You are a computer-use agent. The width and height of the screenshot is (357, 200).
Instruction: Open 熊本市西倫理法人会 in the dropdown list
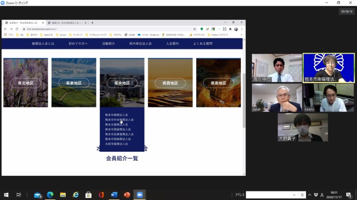pos(118,130)
